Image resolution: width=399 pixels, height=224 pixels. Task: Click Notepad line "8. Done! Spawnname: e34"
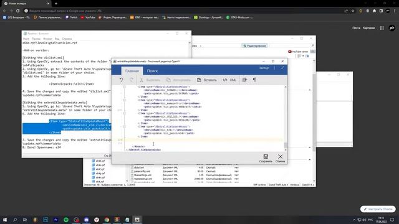pyautogui.click(x=42, y=147)
